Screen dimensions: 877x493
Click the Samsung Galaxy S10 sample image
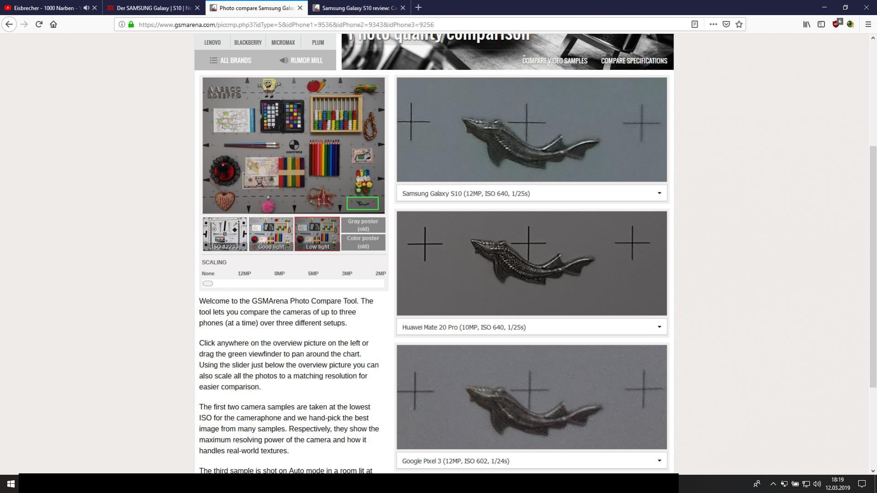(532, 130)
